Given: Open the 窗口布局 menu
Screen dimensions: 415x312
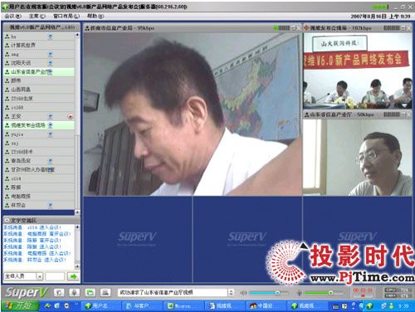Looking at the screenshot, I should [66, 17].
